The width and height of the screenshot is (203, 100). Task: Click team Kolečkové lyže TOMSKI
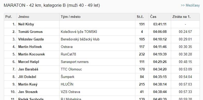pos(79,32)
